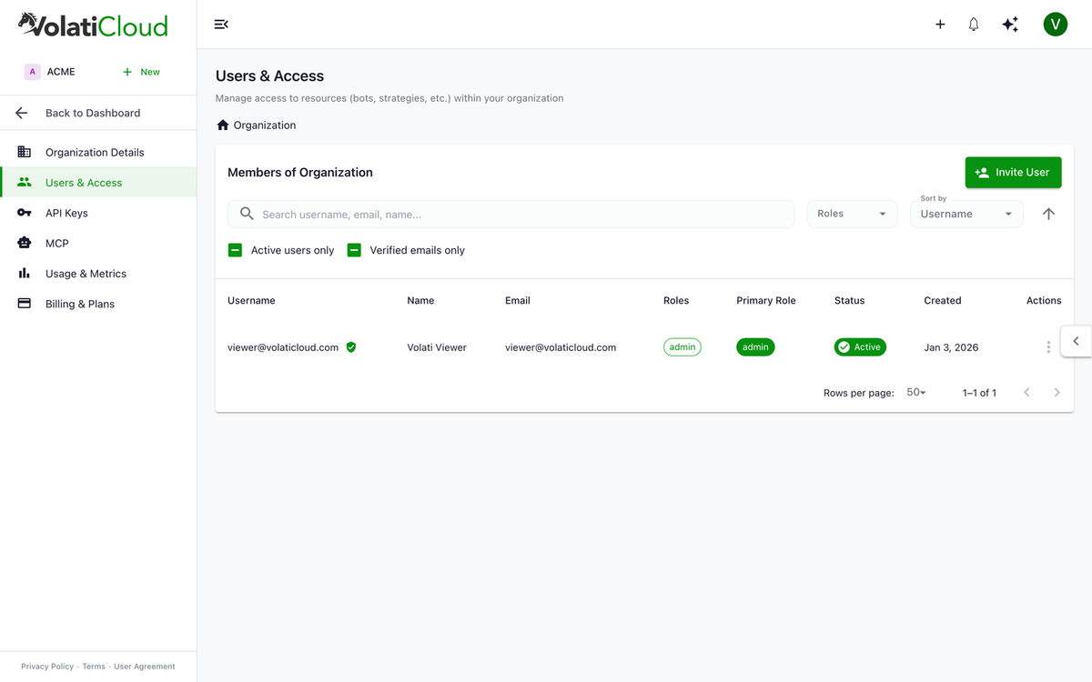Image resolution: width=1092 pixels, height=682 pixels.
Task: Open row actions three-dot menu for viewer
Action: 1048,347
